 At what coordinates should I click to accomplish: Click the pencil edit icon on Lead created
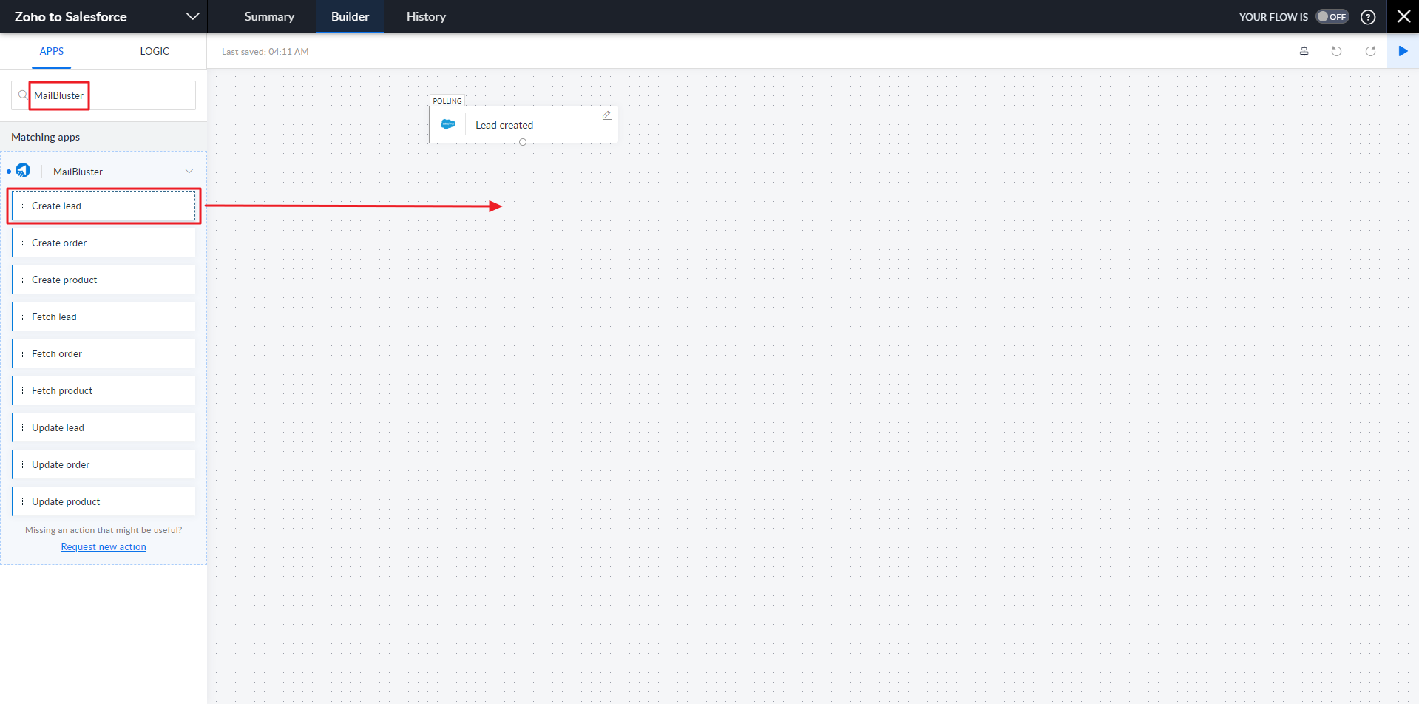point(606,115)
